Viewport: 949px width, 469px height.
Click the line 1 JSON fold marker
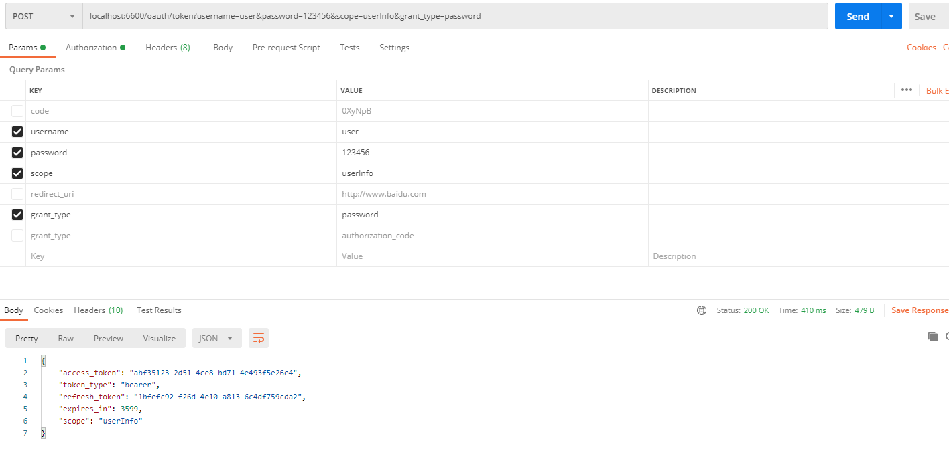43,361
